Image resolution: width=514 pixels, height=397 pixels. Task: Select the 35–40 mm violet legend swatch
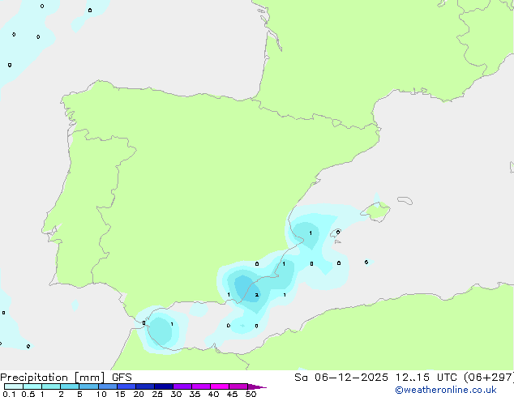(201, 386)
